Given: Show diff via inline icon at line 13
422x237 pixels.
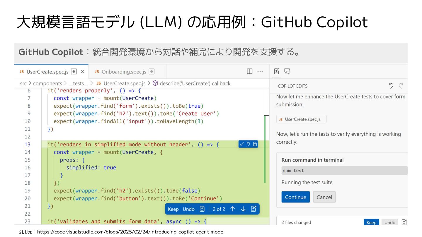Looking at the screenshot, I should click(x=255, y=144).
